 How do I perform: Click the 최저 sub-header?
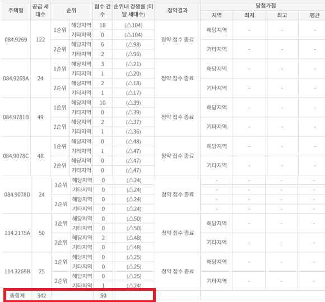pyautogui.click(x=249, y=15)
